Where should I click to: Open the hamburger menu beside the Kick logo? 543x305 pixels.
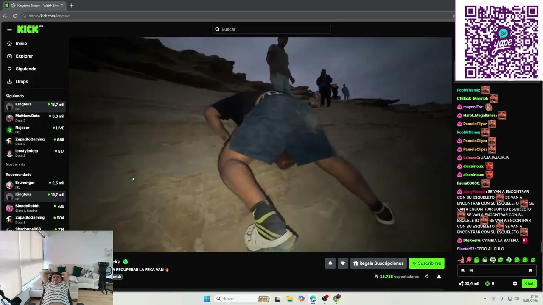[9, 29]
